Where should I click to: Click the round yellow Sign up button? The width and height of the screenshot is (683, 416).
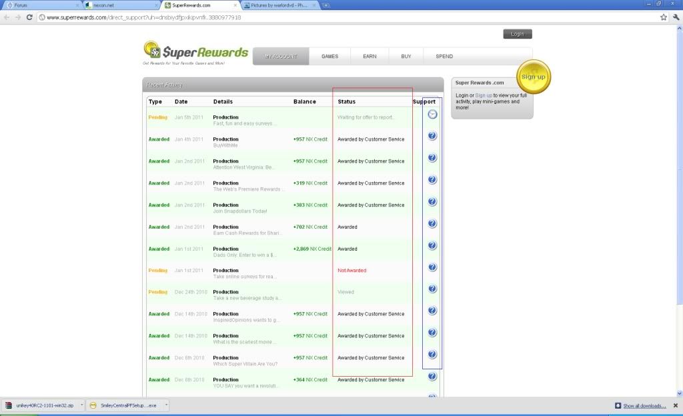pos(534,77)
